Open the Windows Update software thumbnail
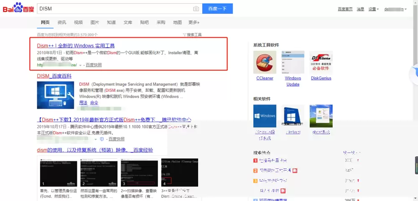This screenshot has width=418, height=201. 293,62
